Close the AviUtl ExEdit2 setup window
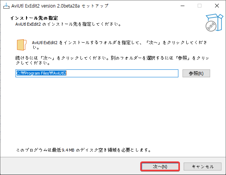 point(217,6)
